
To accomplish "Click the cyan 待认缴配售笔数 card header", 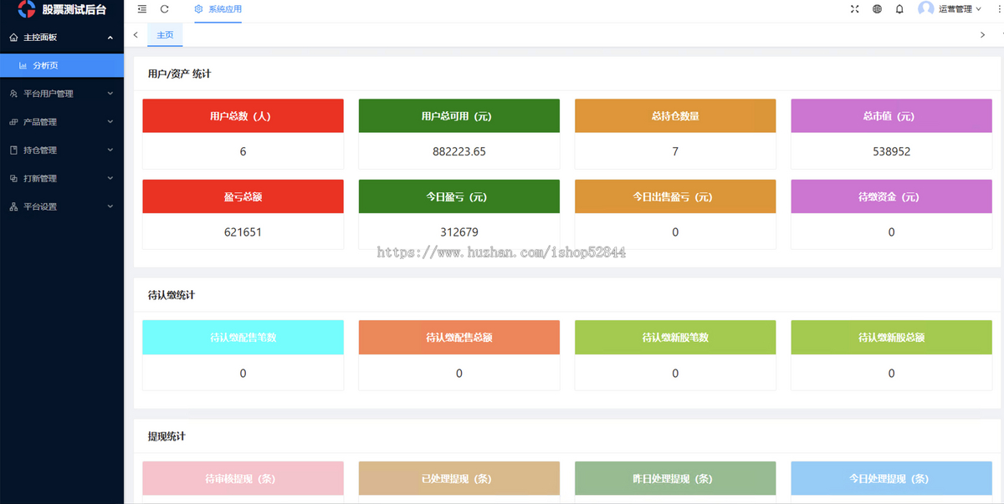I will 243,338.
